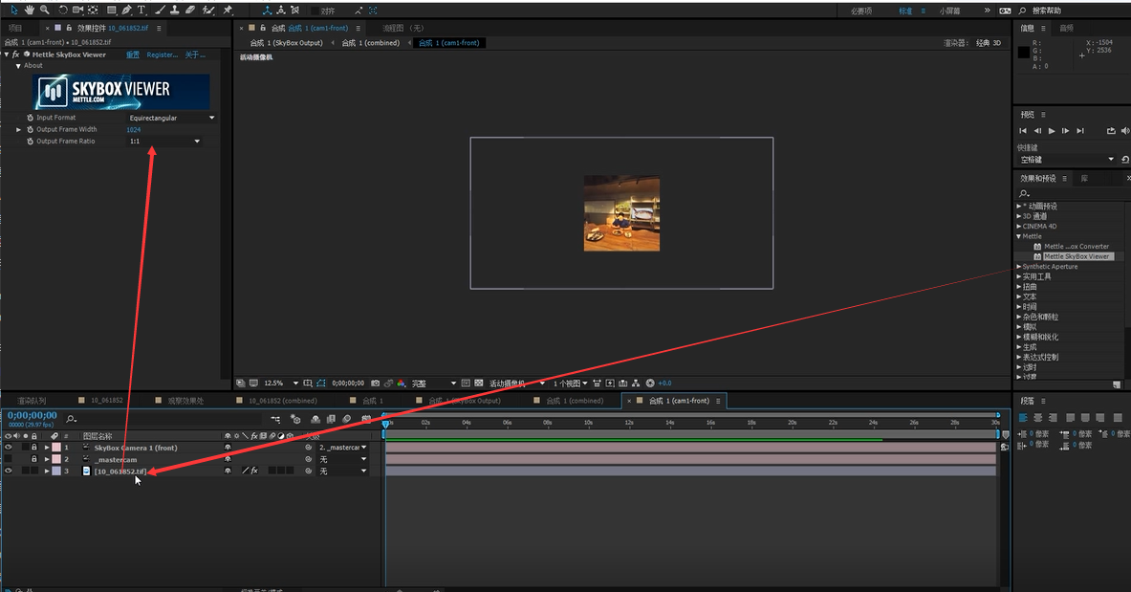Select the Puppet Pin tool

pos(228,11)
